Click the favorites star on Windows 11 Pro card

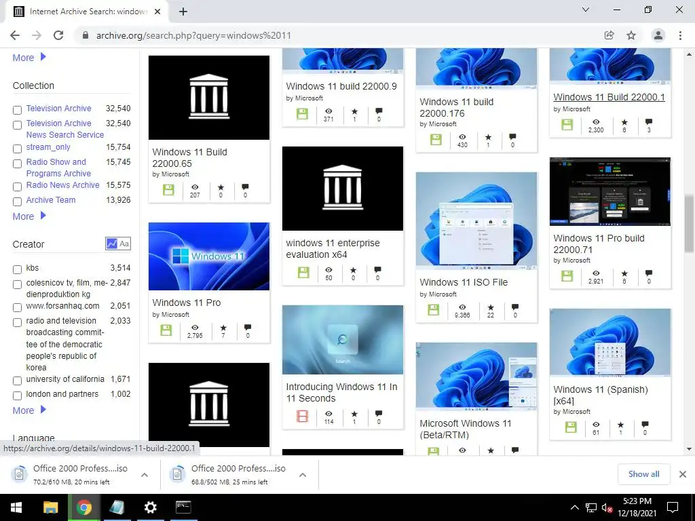(x=223, y=328)
